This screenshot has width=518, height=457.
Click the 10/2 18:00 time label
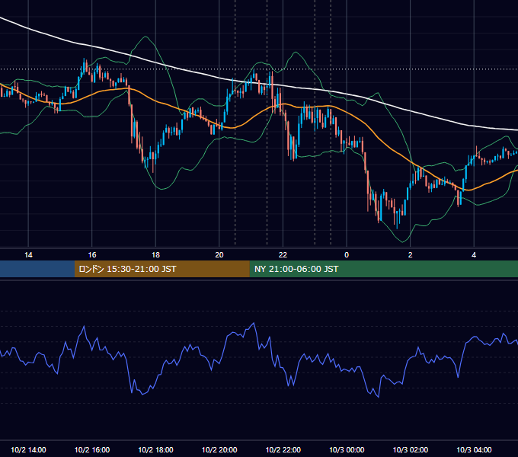tap(155, 449)
